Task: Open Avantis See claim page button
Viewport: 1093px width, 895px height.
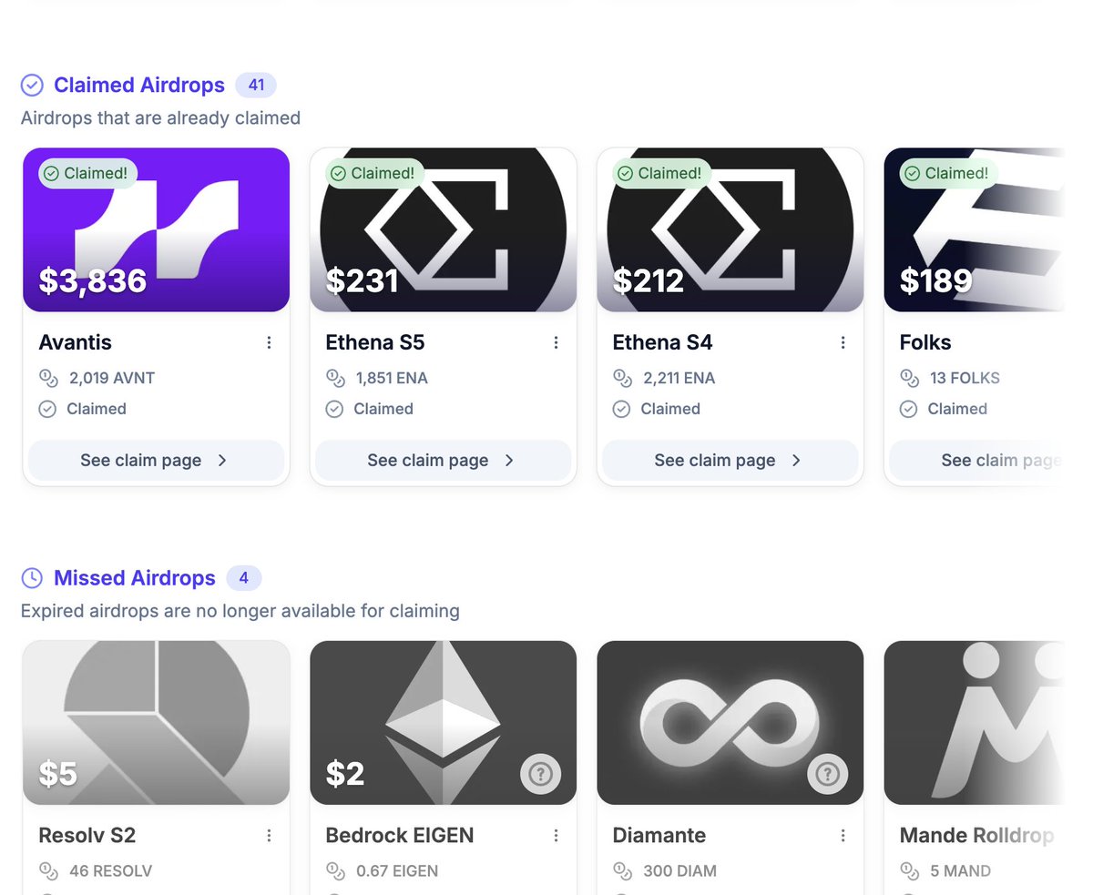Action: 156,461
